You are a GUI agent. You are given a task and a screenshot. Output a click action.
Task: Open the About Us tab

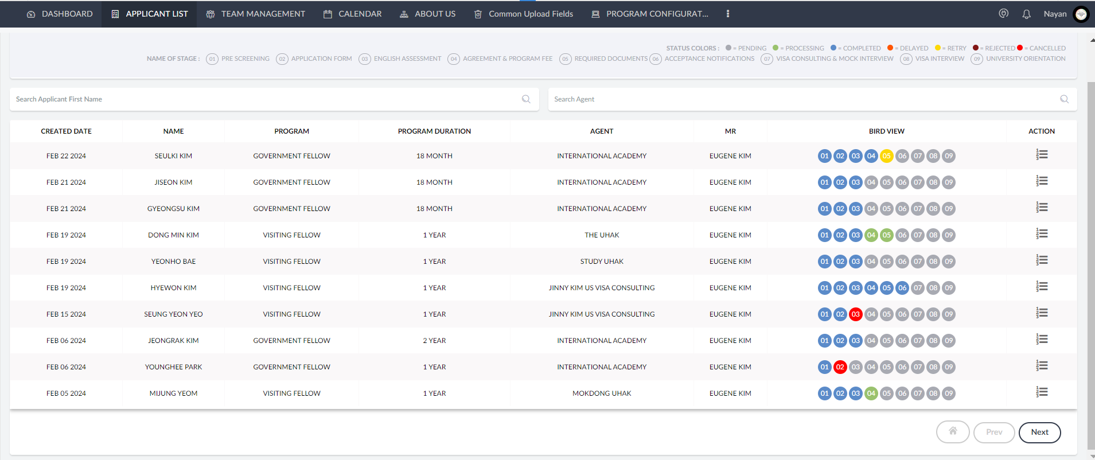click(427, 14)
